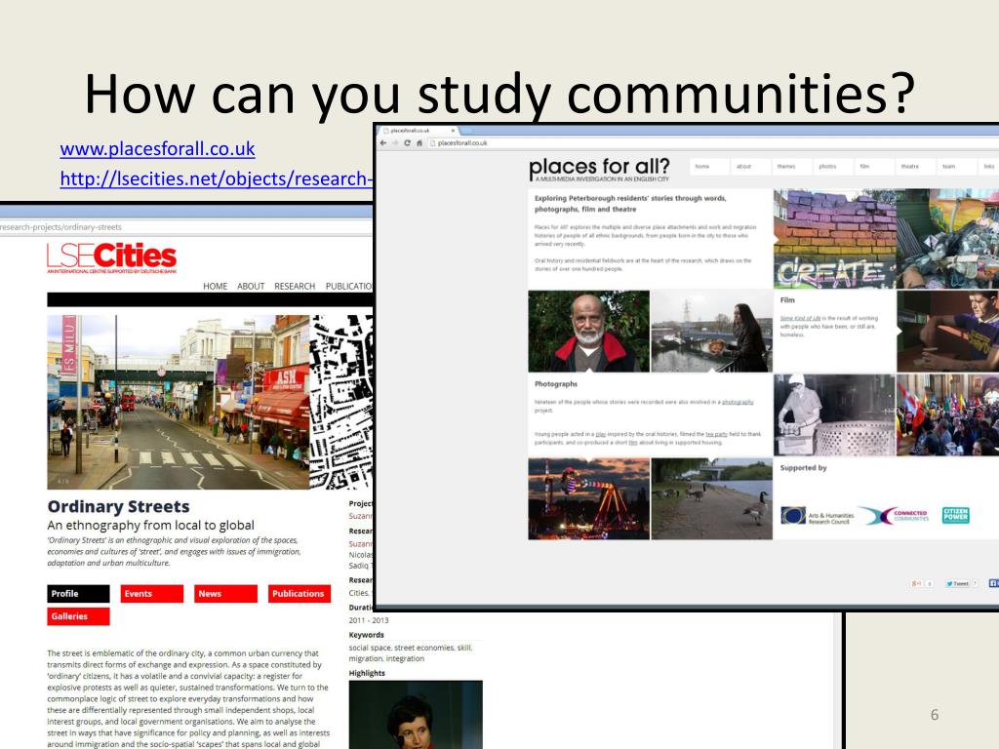Click the LSE Cities address bar URL

tap(61, 227)
